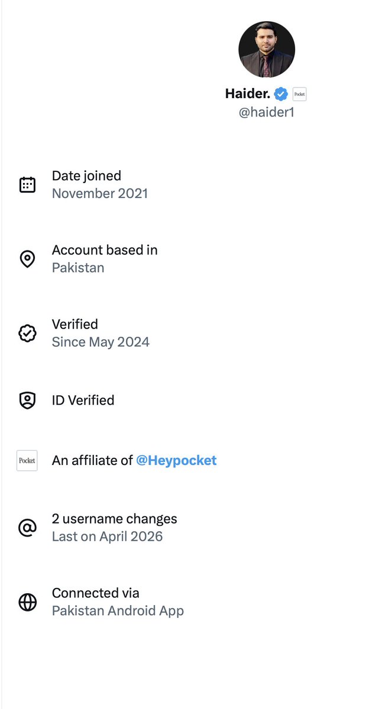The image size is (385, 709).
Task: Open the profile picture thumbnail
Action: pyautogui.click(x=267, y=50)
